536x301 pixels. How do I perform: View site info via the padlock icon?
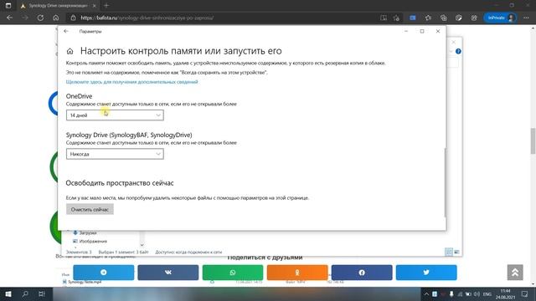(x=73, y=18)
